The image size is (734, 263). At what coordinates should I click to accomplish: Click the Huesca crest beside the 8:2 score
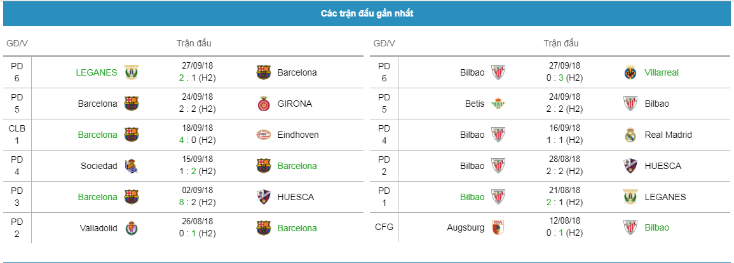point(263,197)
